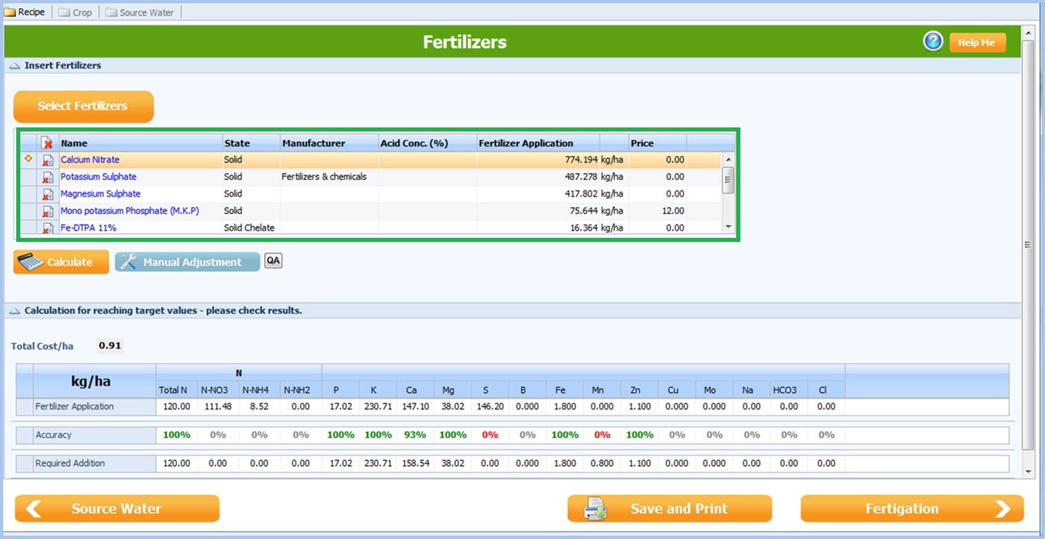Click the blue help question mark icon

click(x=933, y=41)
